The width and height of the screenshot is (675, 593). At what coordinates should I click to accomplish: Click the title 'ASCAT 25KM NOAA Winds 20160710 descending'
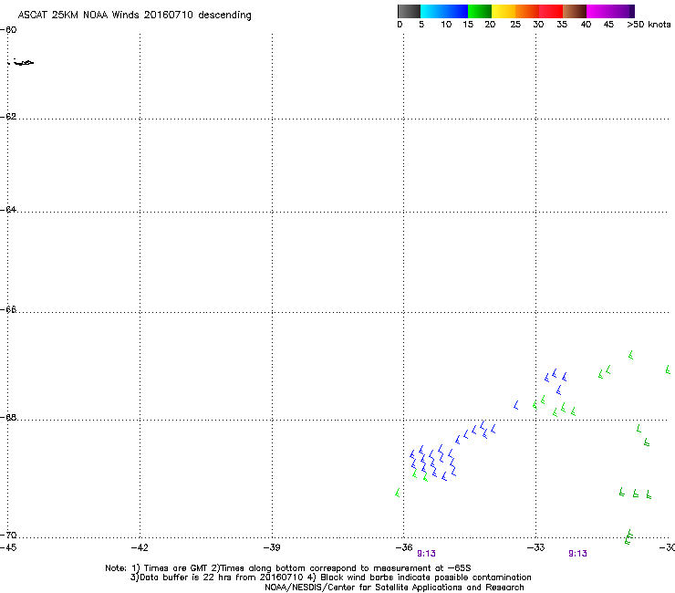(x=134, y=16)
